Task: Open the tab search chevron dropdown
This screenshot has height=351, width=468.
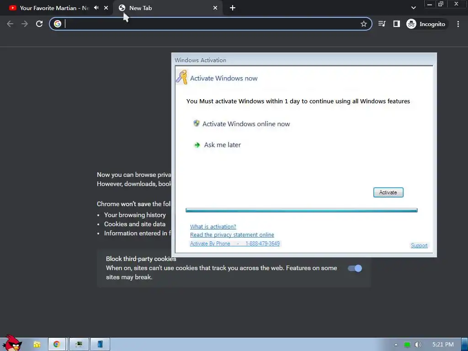Action: point(413,8)
